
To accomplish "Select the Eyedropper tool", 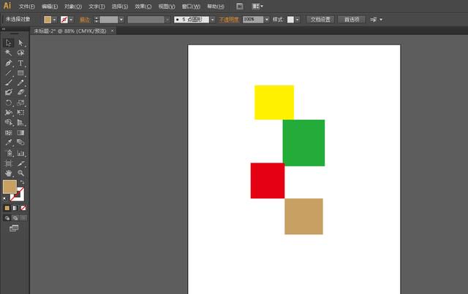I will tap(8, 142).
